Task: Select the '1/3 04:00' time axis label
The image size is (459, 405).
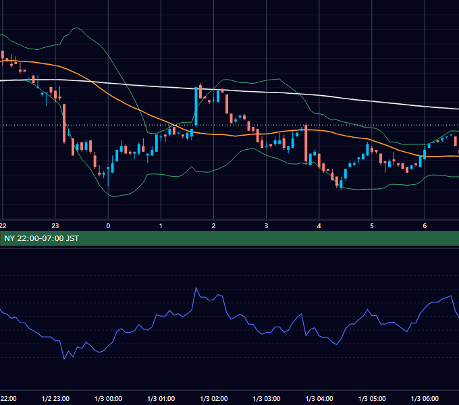Action: click(319, 398)
